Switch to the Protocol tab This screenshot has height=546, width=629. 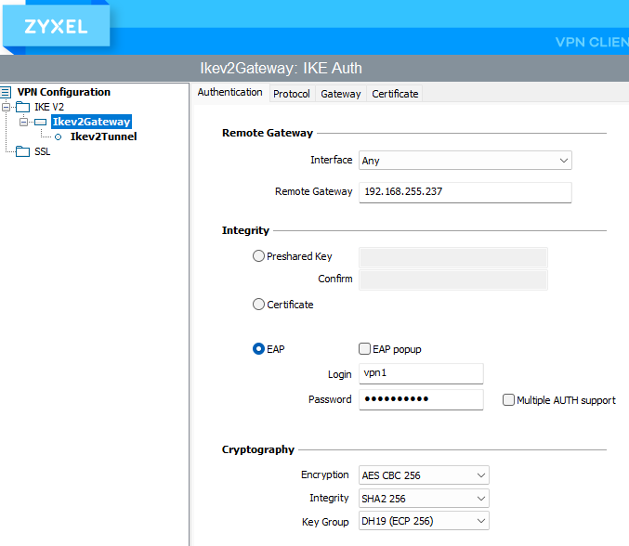click(x=292, y=94)
